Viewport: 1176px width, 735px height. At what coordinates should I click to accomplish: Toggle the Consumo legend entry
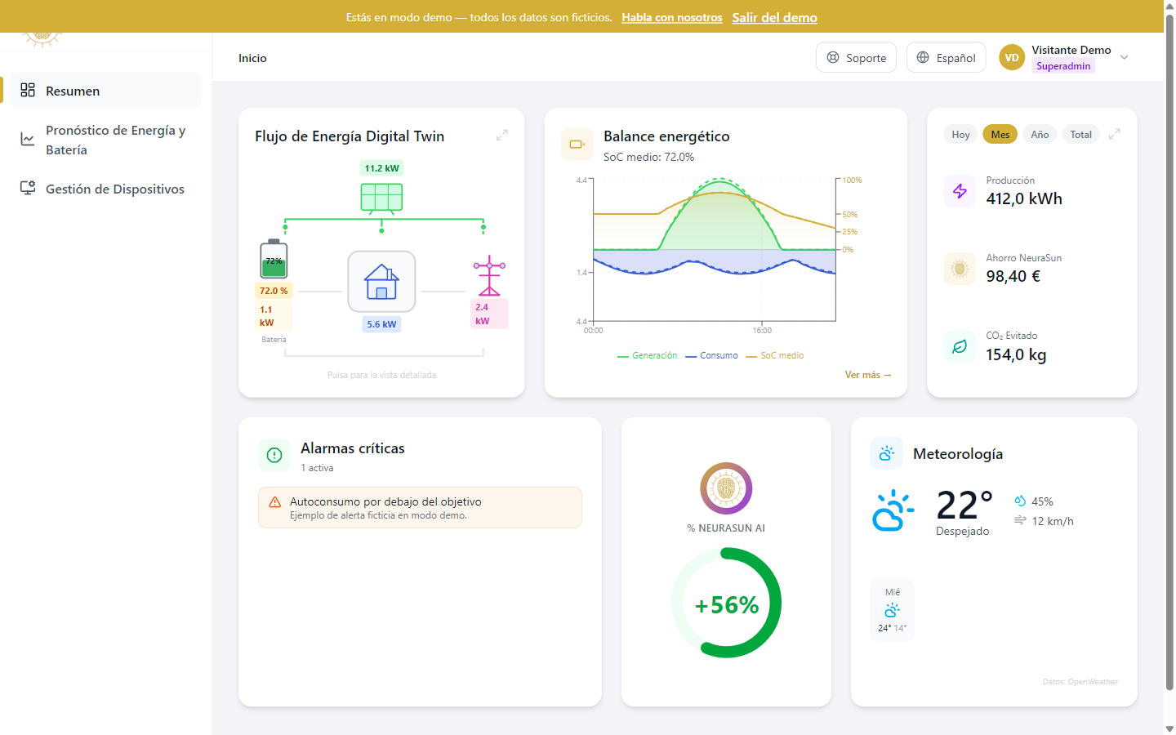712,356
